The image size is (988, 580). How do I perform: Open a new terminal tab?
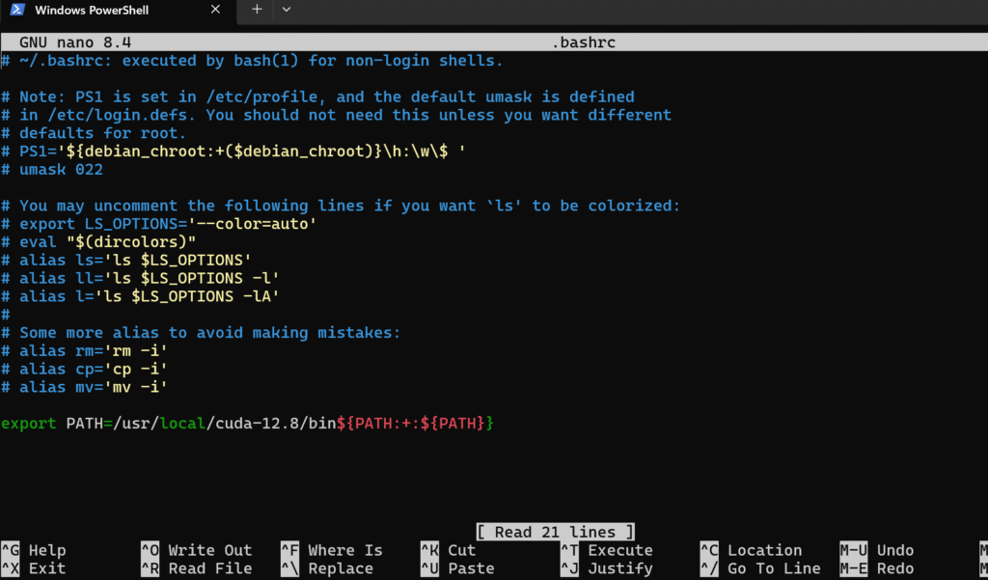(x=257, y=10)
